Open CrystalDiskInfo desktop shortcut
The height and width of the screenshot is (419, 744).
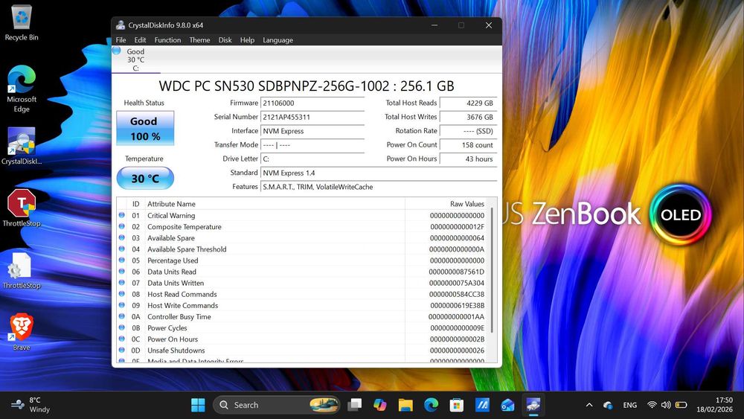(x=22, y=146)
